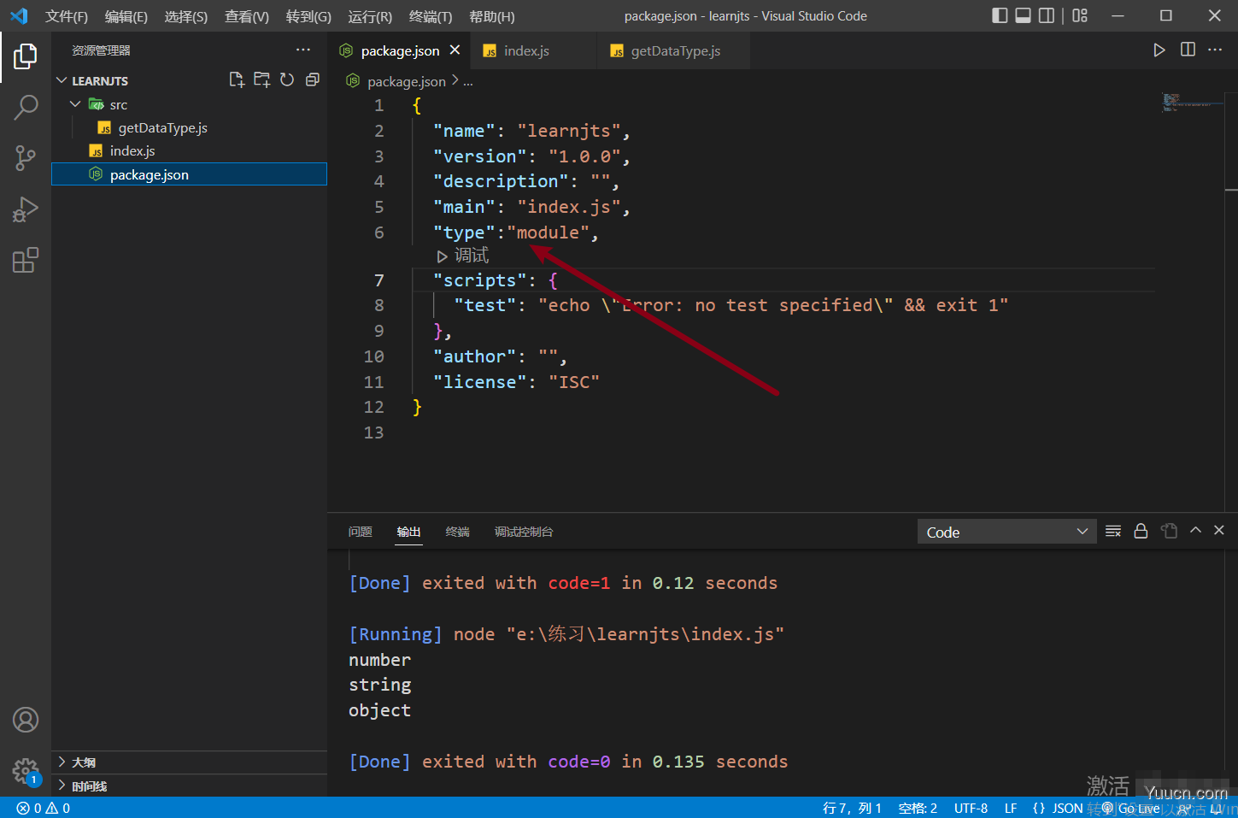Toggle secondary side bar visibility

click(x=1047, y=15)
